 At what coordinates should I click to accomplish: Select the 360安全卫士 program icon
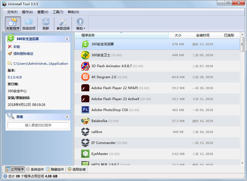pos(85,55)
